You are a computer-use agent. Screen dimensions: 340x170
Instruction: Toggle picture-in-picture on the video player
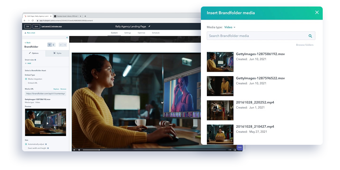[235, 150]
